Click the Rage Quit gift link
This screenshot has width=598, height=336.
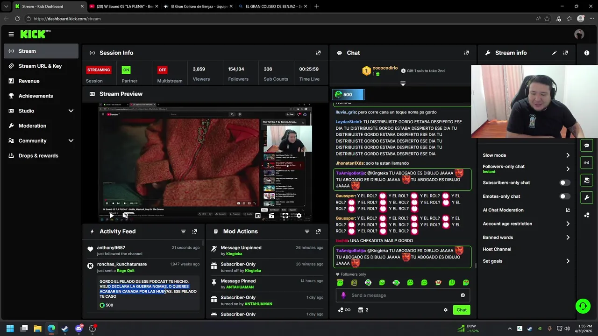coord(126,271)
